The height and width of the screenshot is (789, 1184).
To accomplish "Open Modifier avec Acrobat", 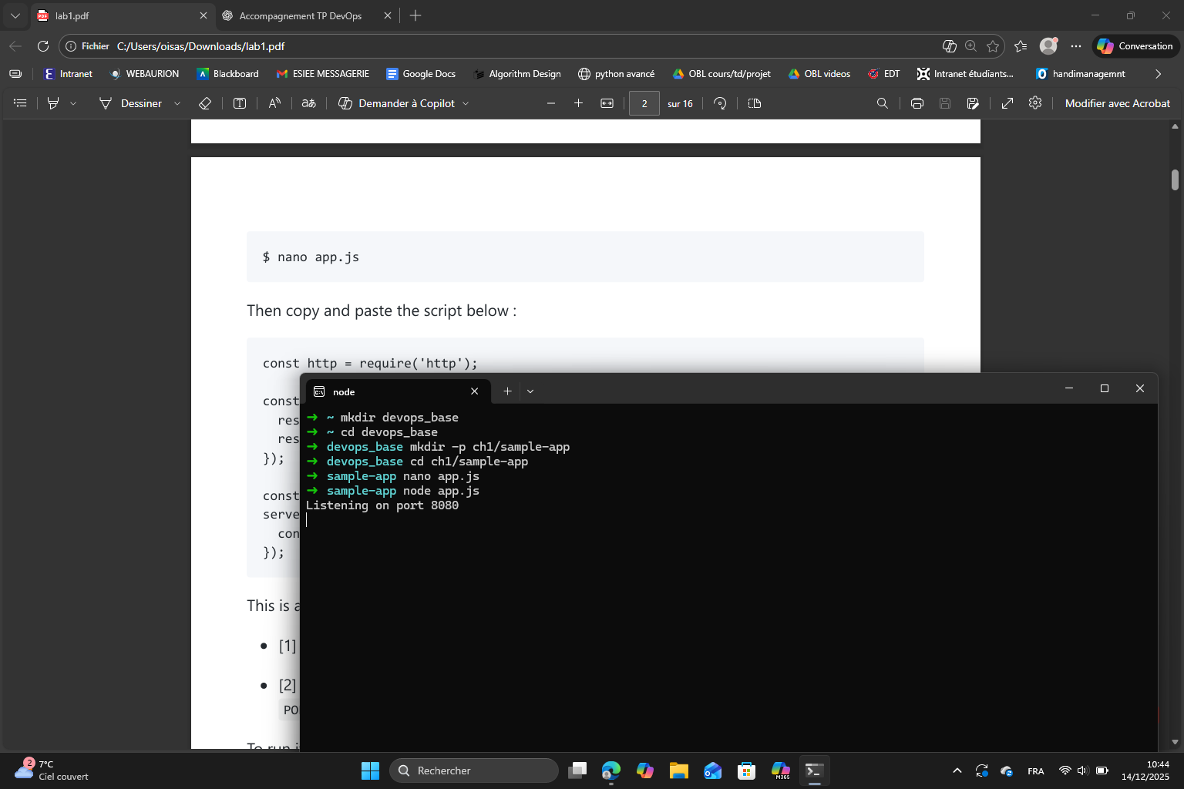I will [x=1117, y=102].
